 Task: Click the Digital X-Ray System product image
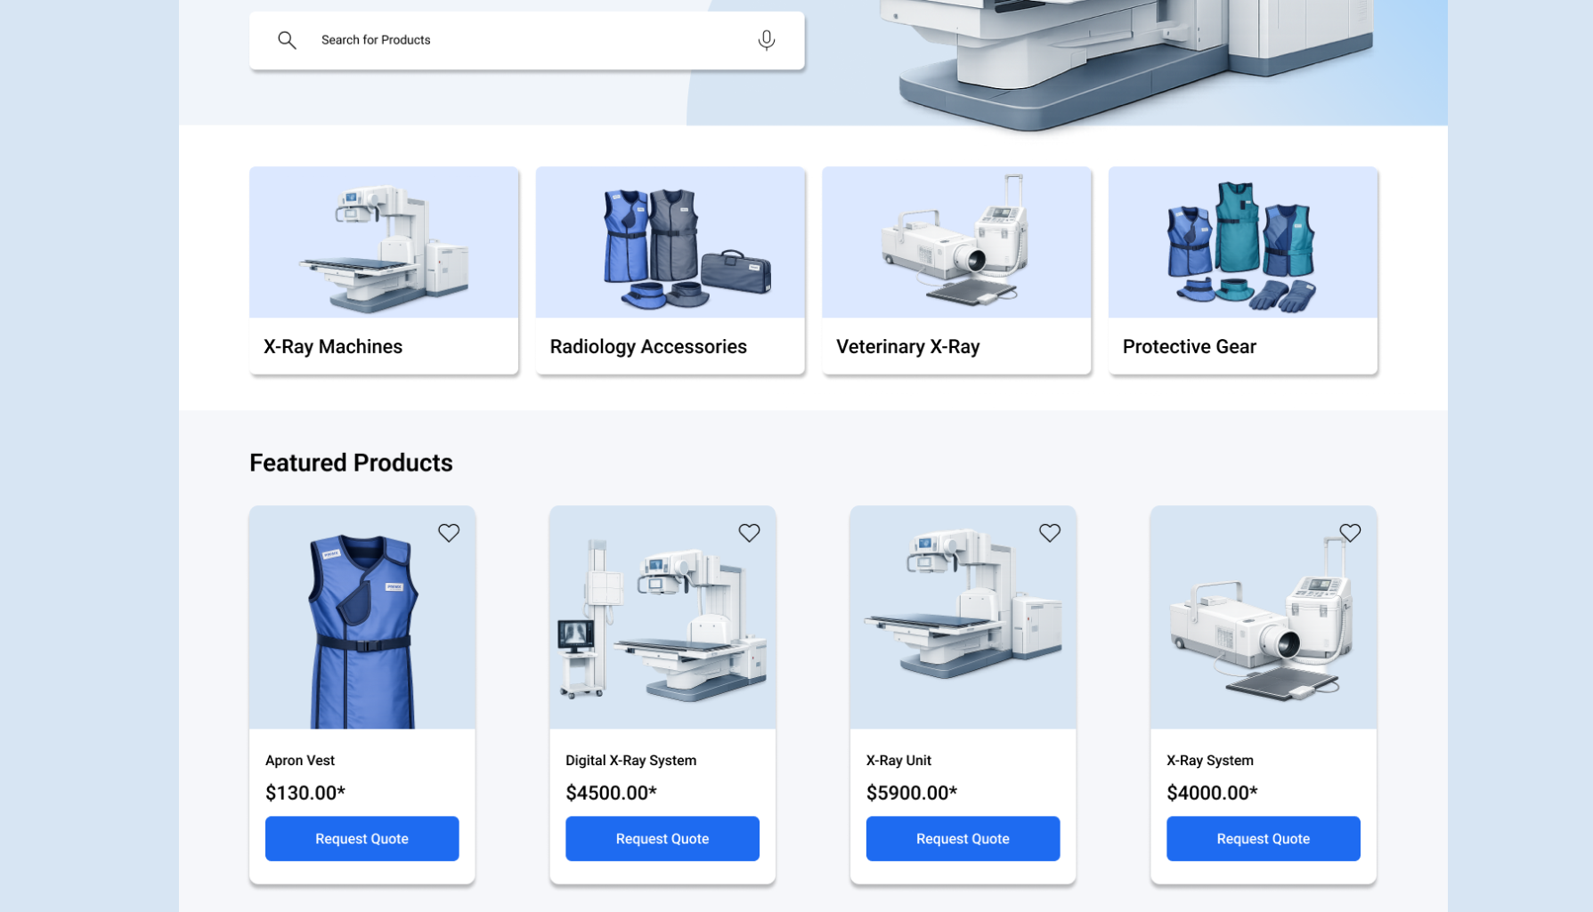tap(662, 617)
